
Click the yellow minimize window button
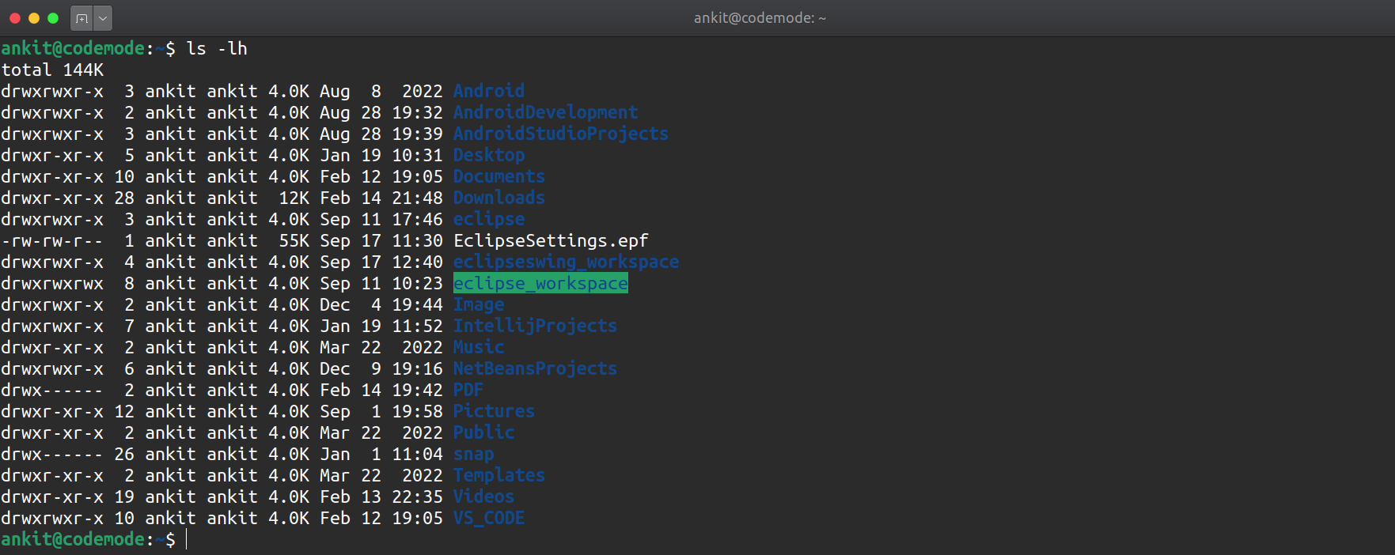pyautogui.click(x=34, y=18)
